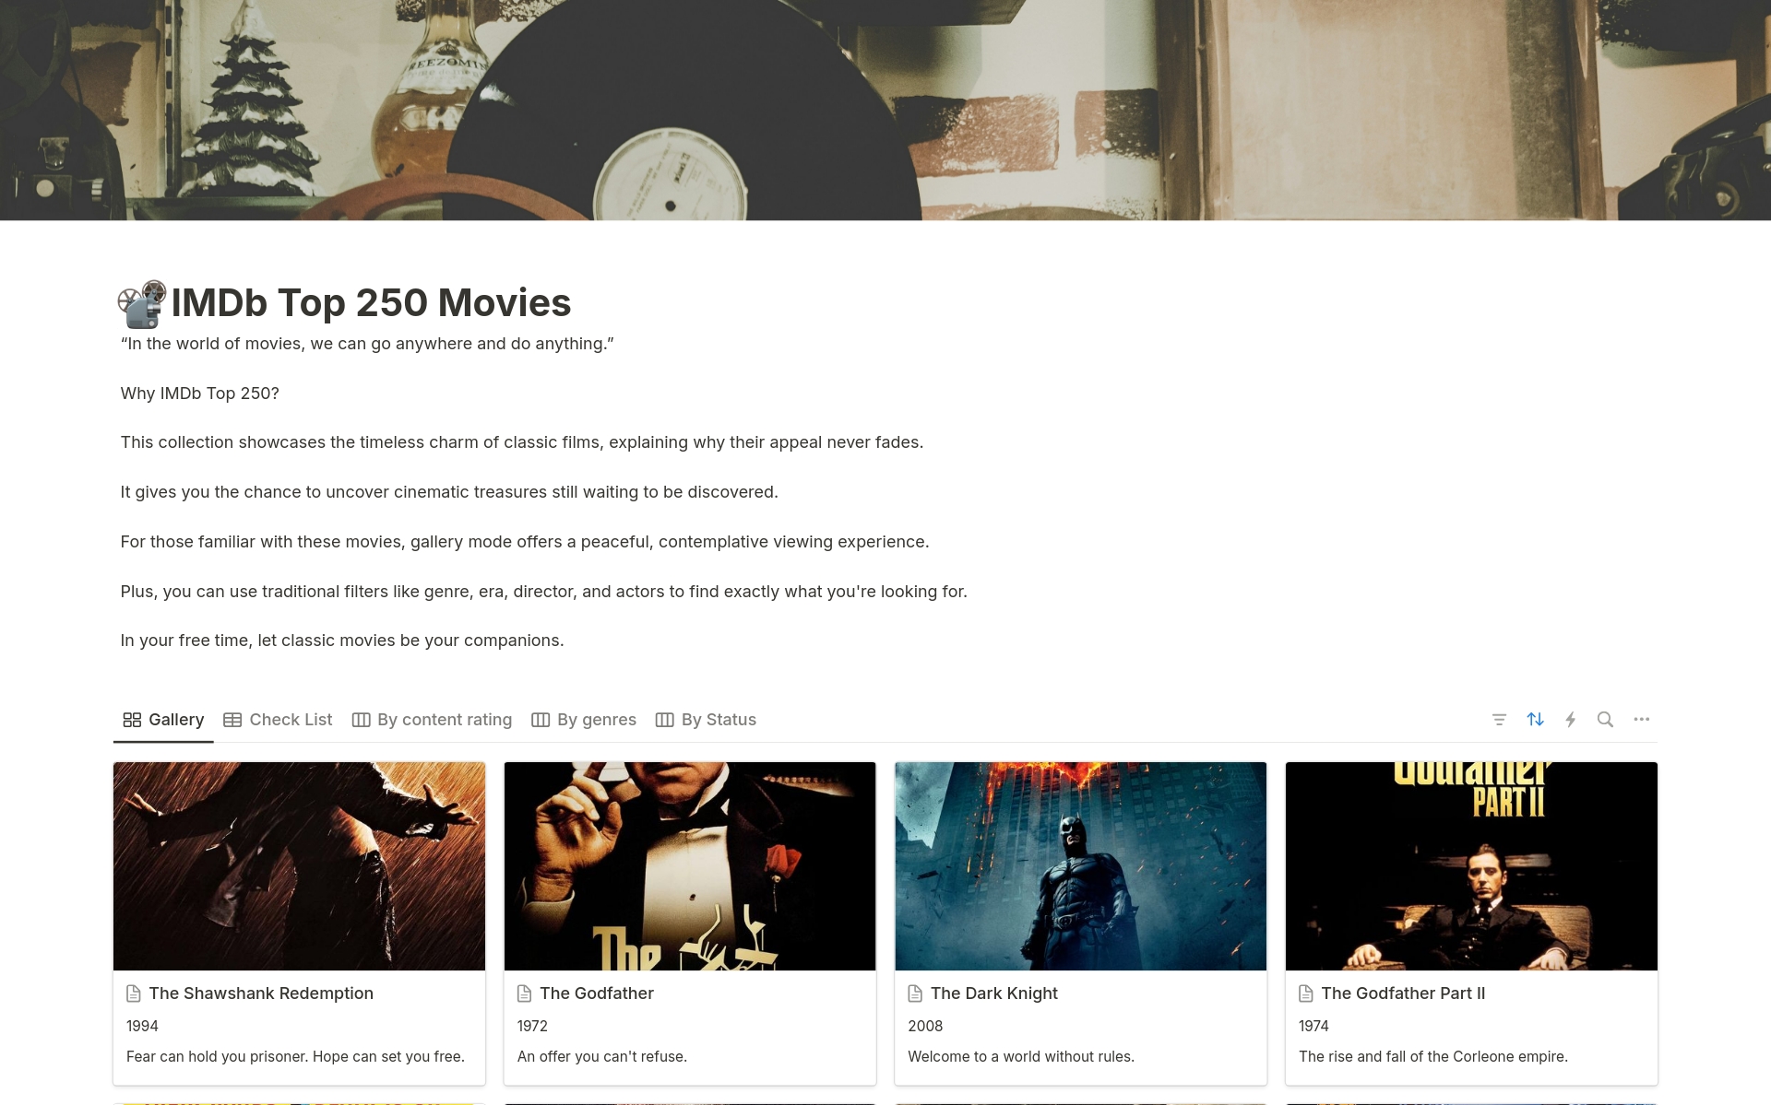
Task: Click the Dark Knight poster thumbnail
Action: 1080,865
